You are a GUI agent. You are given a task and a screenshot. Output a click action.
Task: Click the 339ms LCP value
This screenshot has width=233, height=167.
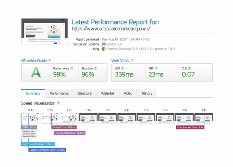tap(124, 74)
